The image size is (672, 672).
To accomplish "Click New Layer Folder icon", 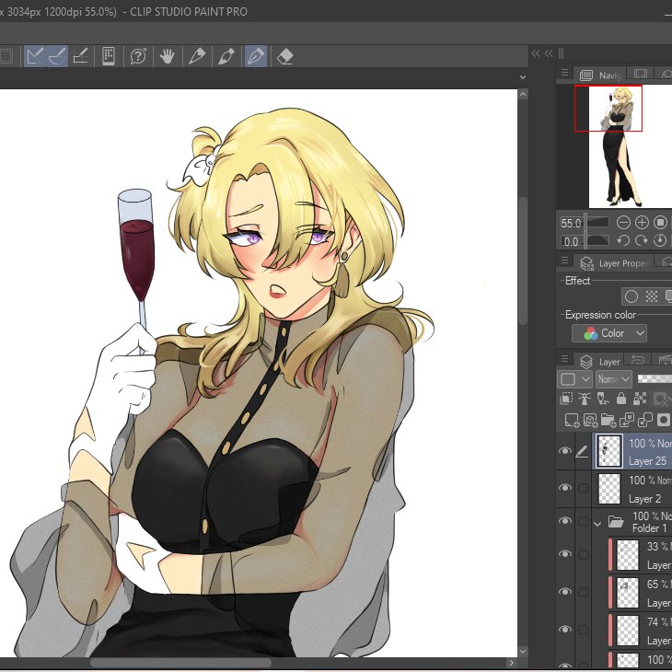I will click(x=608, y=420).
